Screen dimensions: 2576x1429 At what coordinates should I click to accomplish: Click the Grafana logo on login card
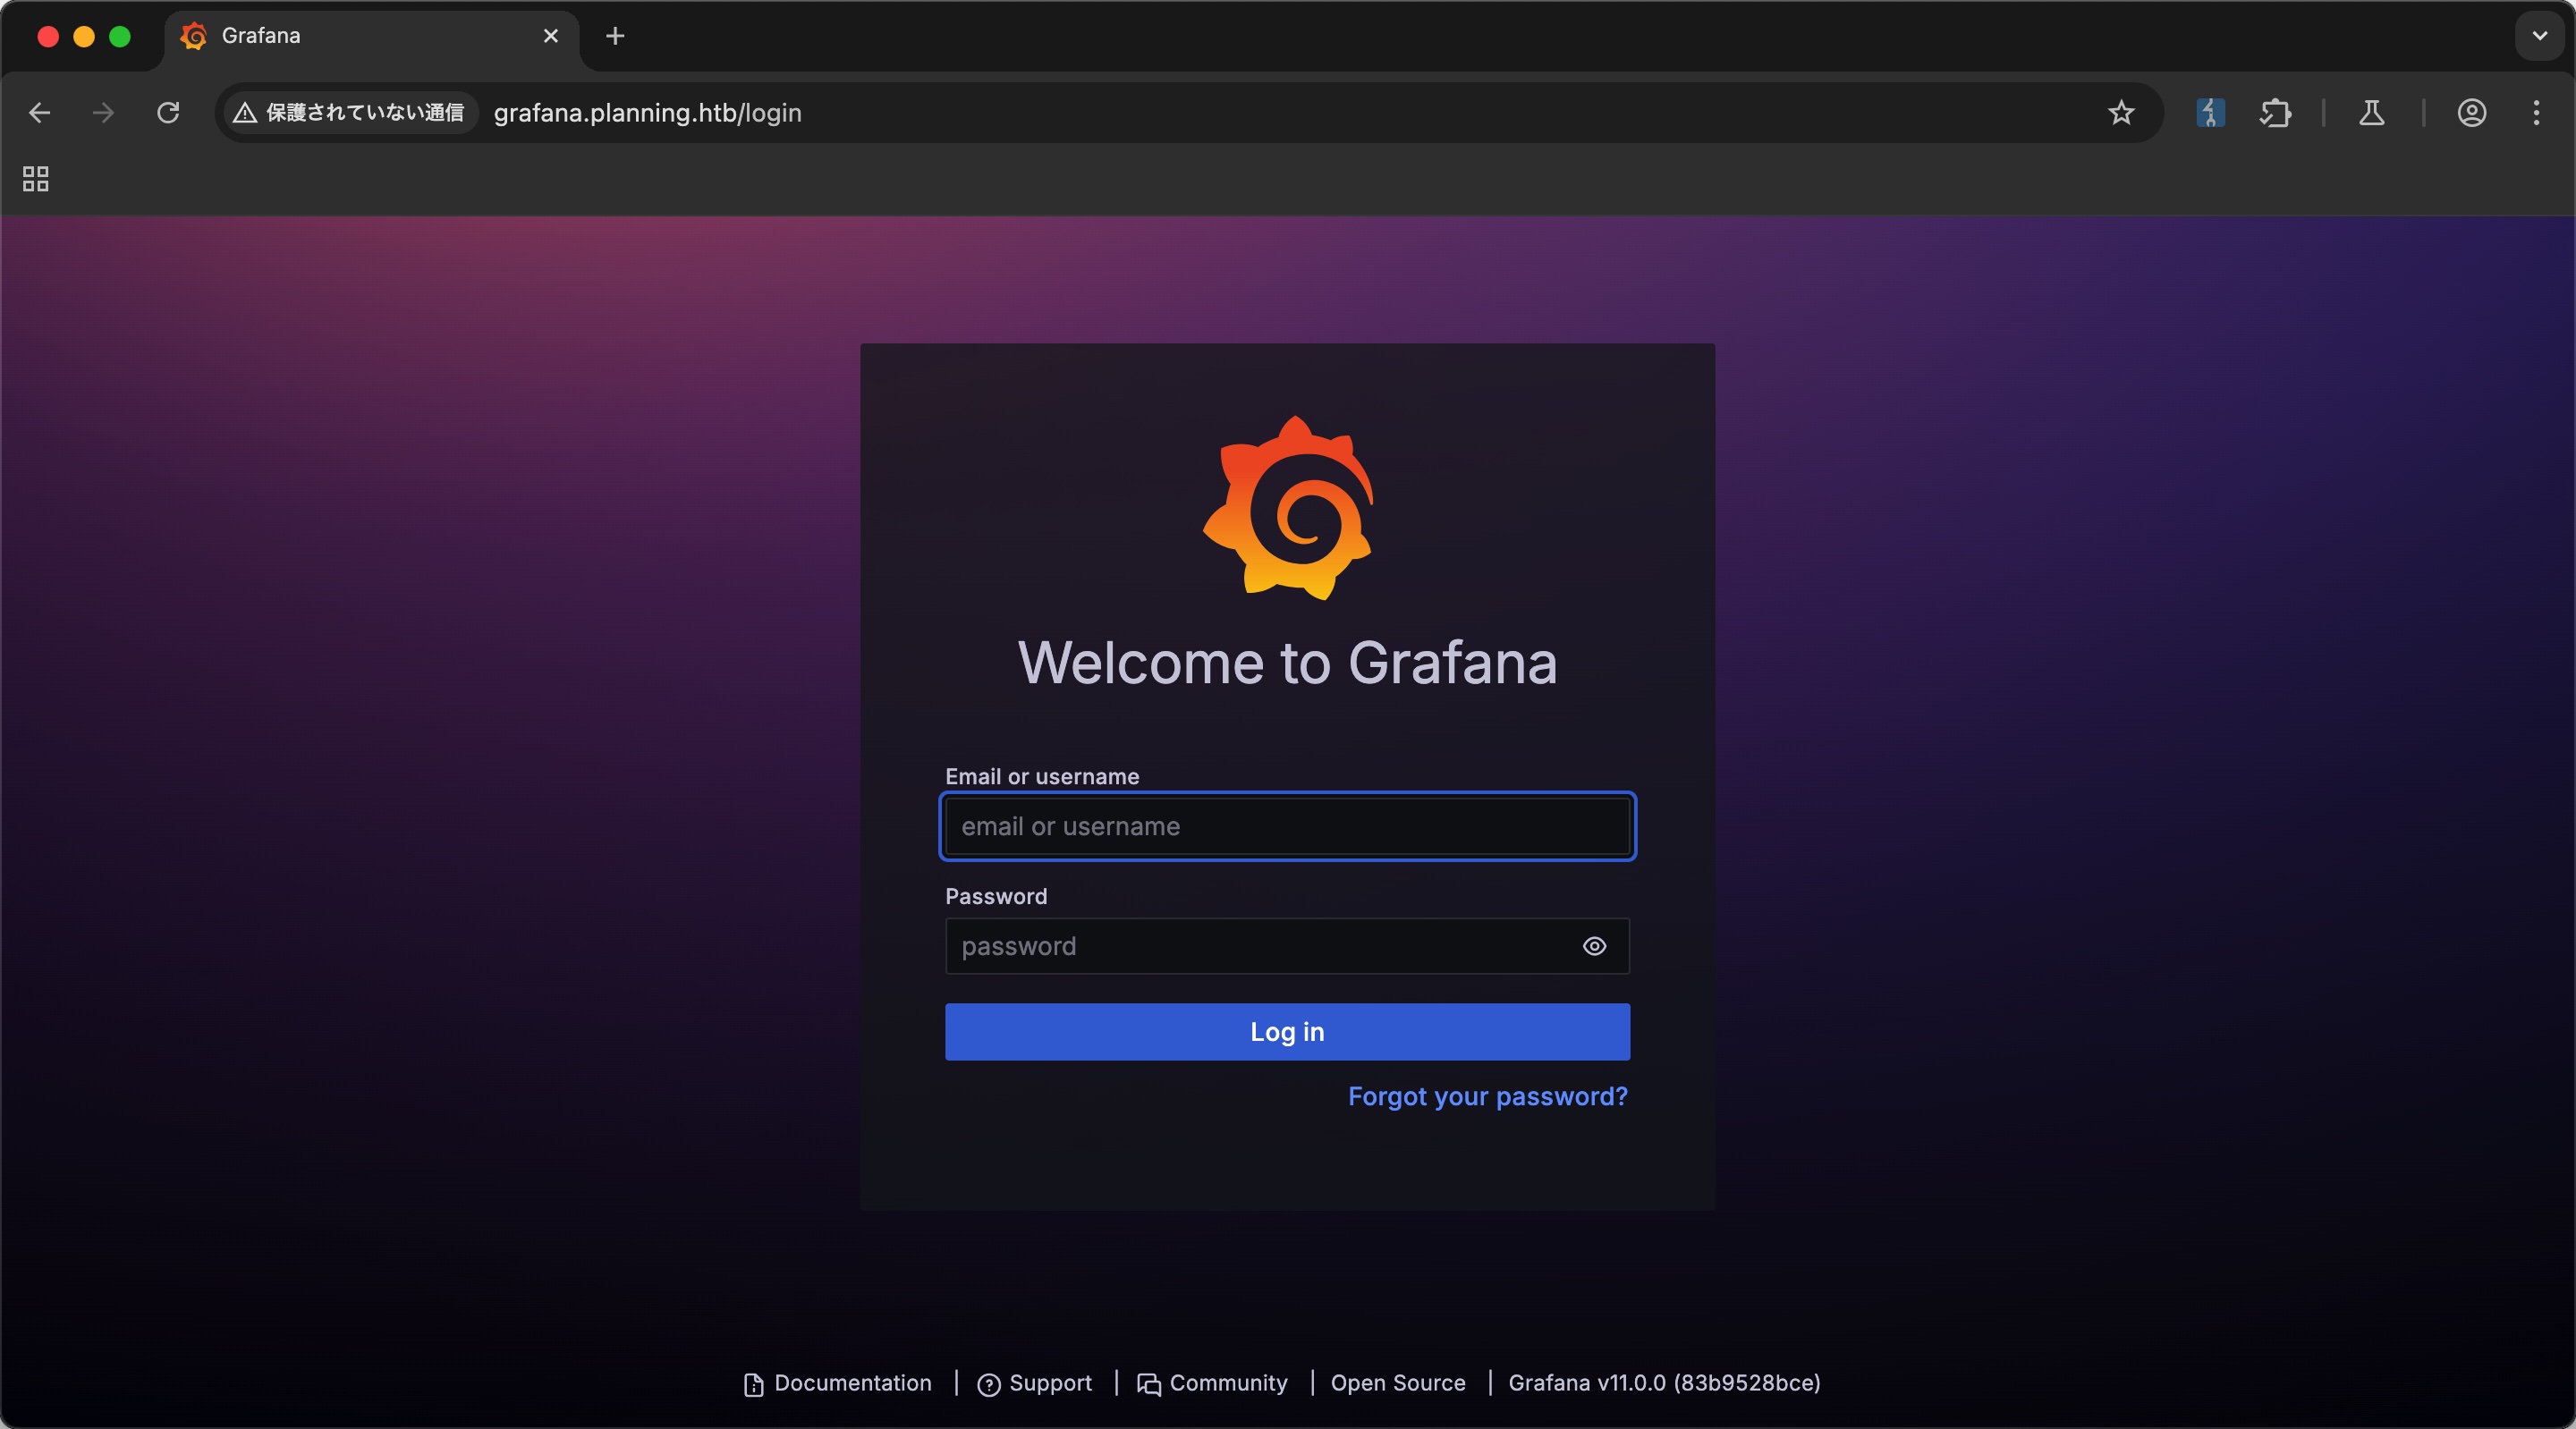[x=1288, y=508]
